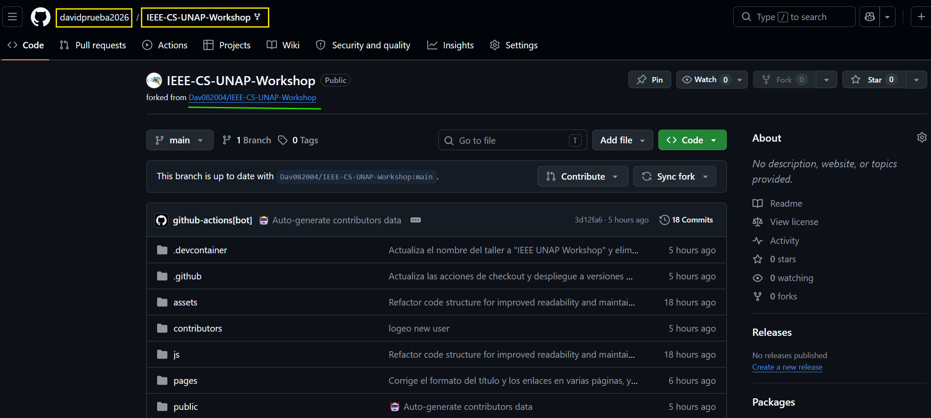
Task: Click 'Create a new release' link
Action: (x=787, y=367)
